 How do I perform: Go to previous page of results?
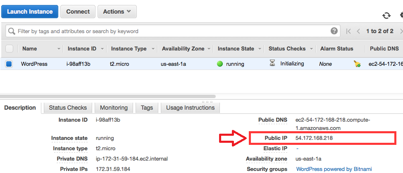pyautogui.click(x=358, y=31)
